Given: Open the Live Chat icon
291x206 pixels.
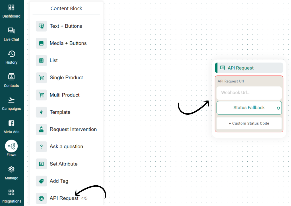Looking at the screenshot, I should [x=11, y=30].
